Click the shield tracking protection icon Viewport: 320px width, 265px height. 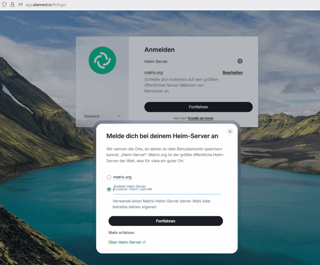4,4
